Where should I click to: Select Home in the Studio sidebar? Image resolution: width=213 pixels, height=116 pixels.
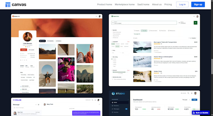[x=119, y=103]
